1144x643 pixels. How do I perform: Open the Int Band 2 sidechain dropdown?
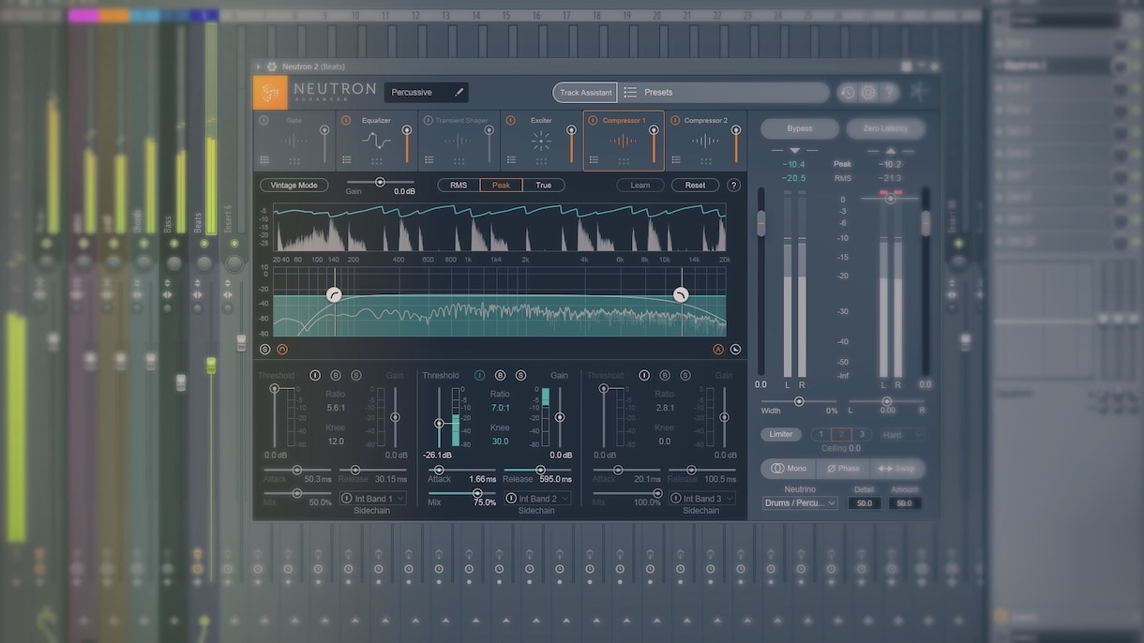coord(538,499)
